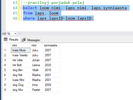Image resolution: width=133 pixels, height=100 pixels.
Task: Select cell 2009
Action: pyautogui.click(x=52, y=85)
